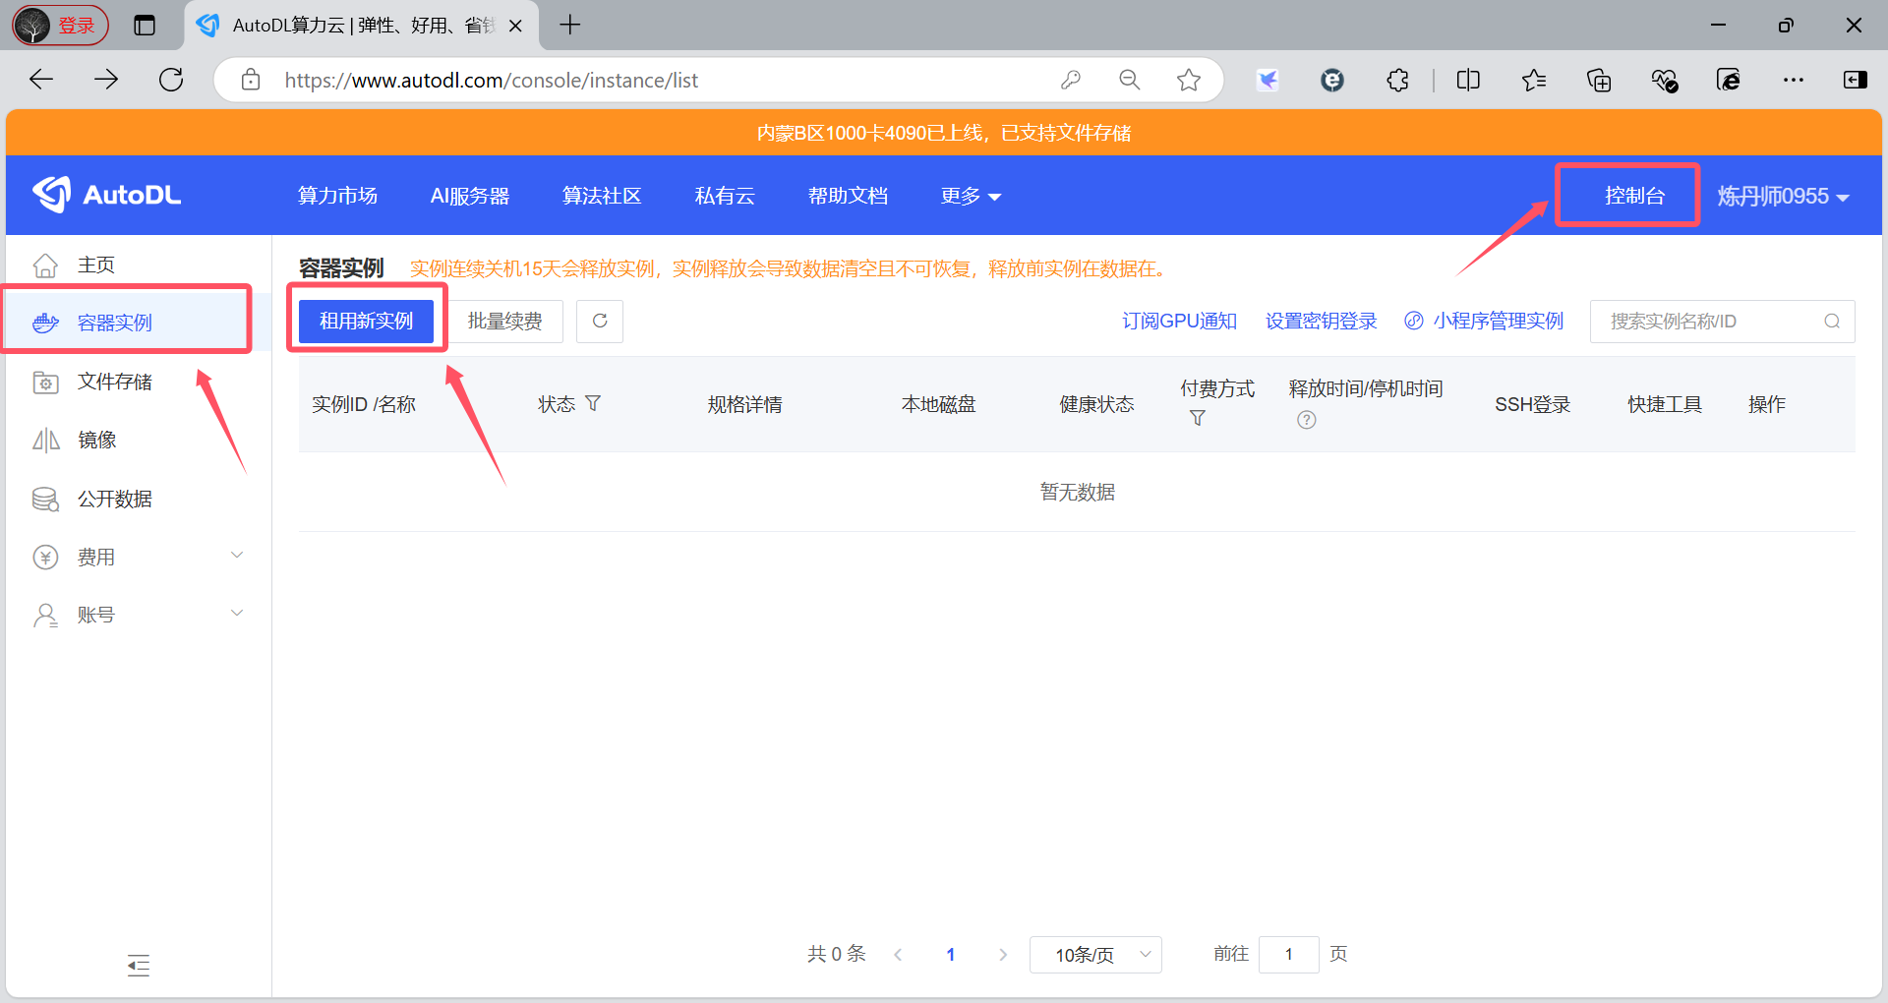Click the tab actions icon next to profile
Viewport: 1888px width, 1003px height.
tap(145, 26)
